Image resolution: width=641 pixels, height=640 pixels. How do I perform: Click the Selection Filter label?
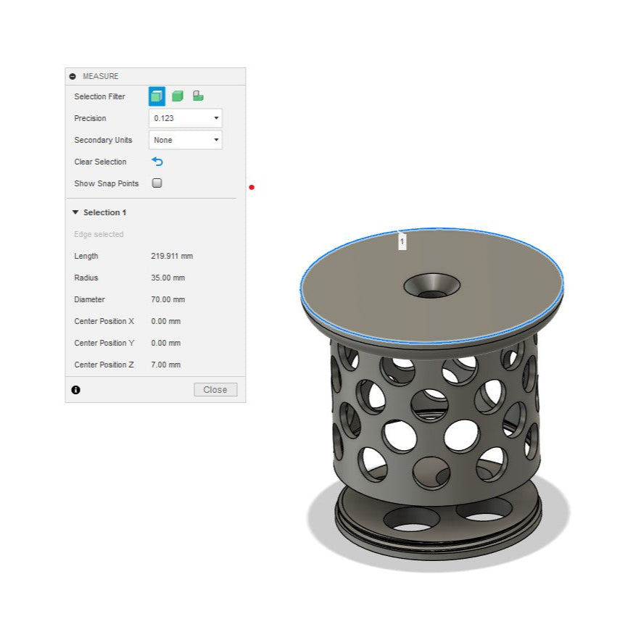100,96
